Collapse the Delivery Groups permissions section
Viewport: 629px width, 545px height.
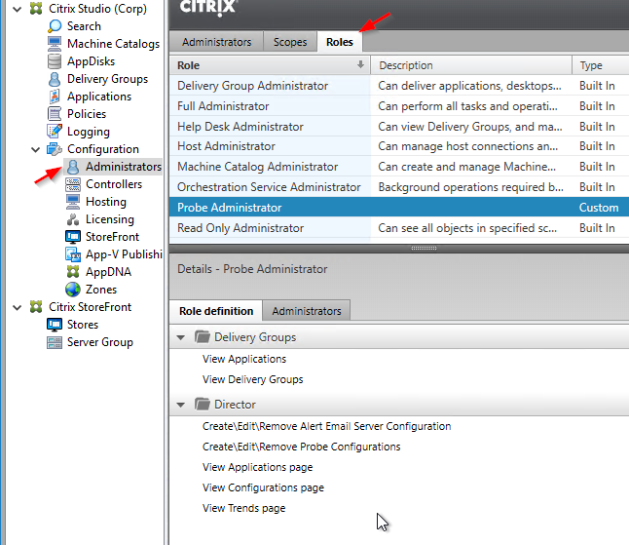coord(181,337)
